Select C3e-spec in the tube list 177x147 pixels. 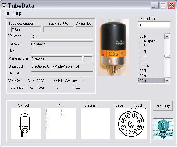(151, 41)
